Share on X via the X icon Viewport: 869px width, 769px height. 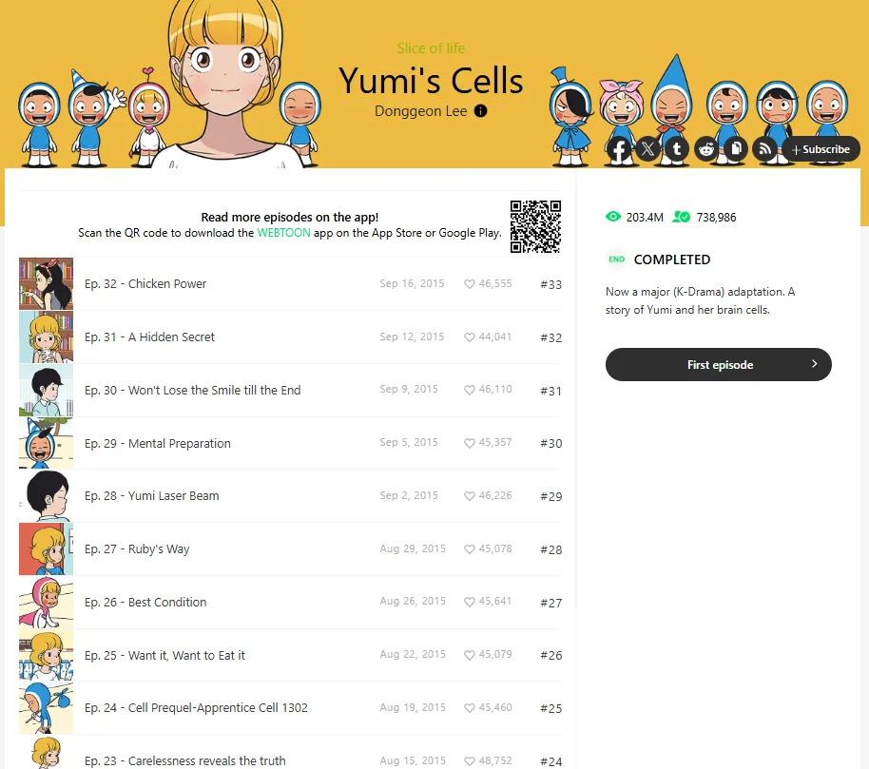pos(647,149)
